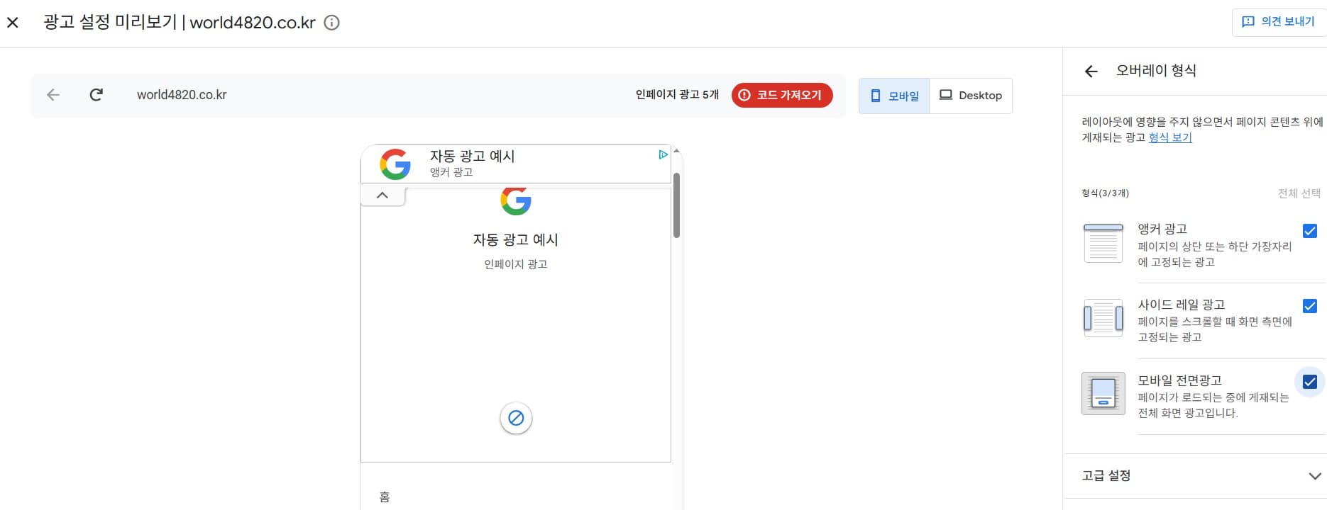Uncheck the 사이드 레일 광고 checkbox
This screenshot has height=510, width=1327.
coord(1310,306)
